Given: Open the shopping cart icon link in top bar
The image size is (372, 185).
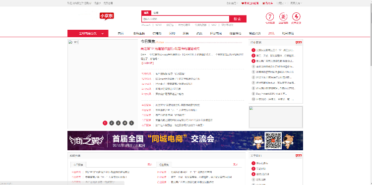Looking at the screenshot, I should click(x=268, y=3).
